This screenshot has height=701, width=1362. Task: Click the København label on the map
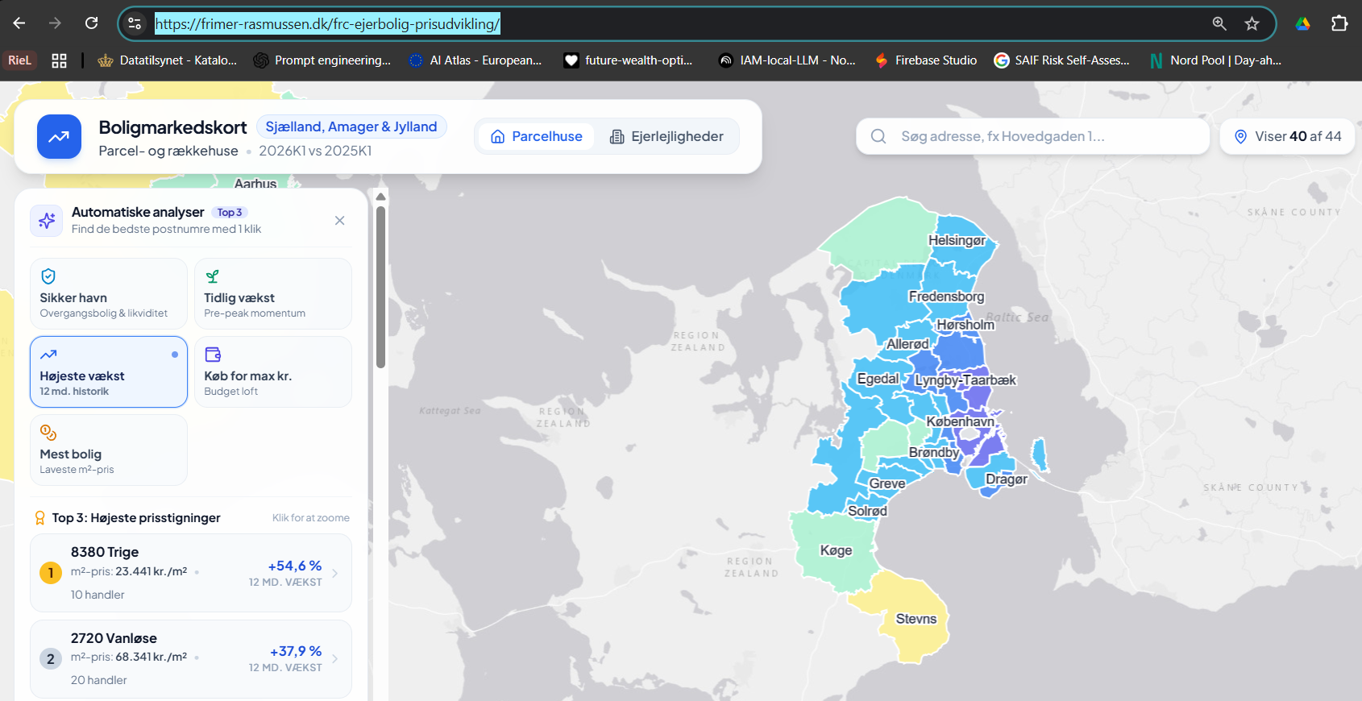(960, 421)
